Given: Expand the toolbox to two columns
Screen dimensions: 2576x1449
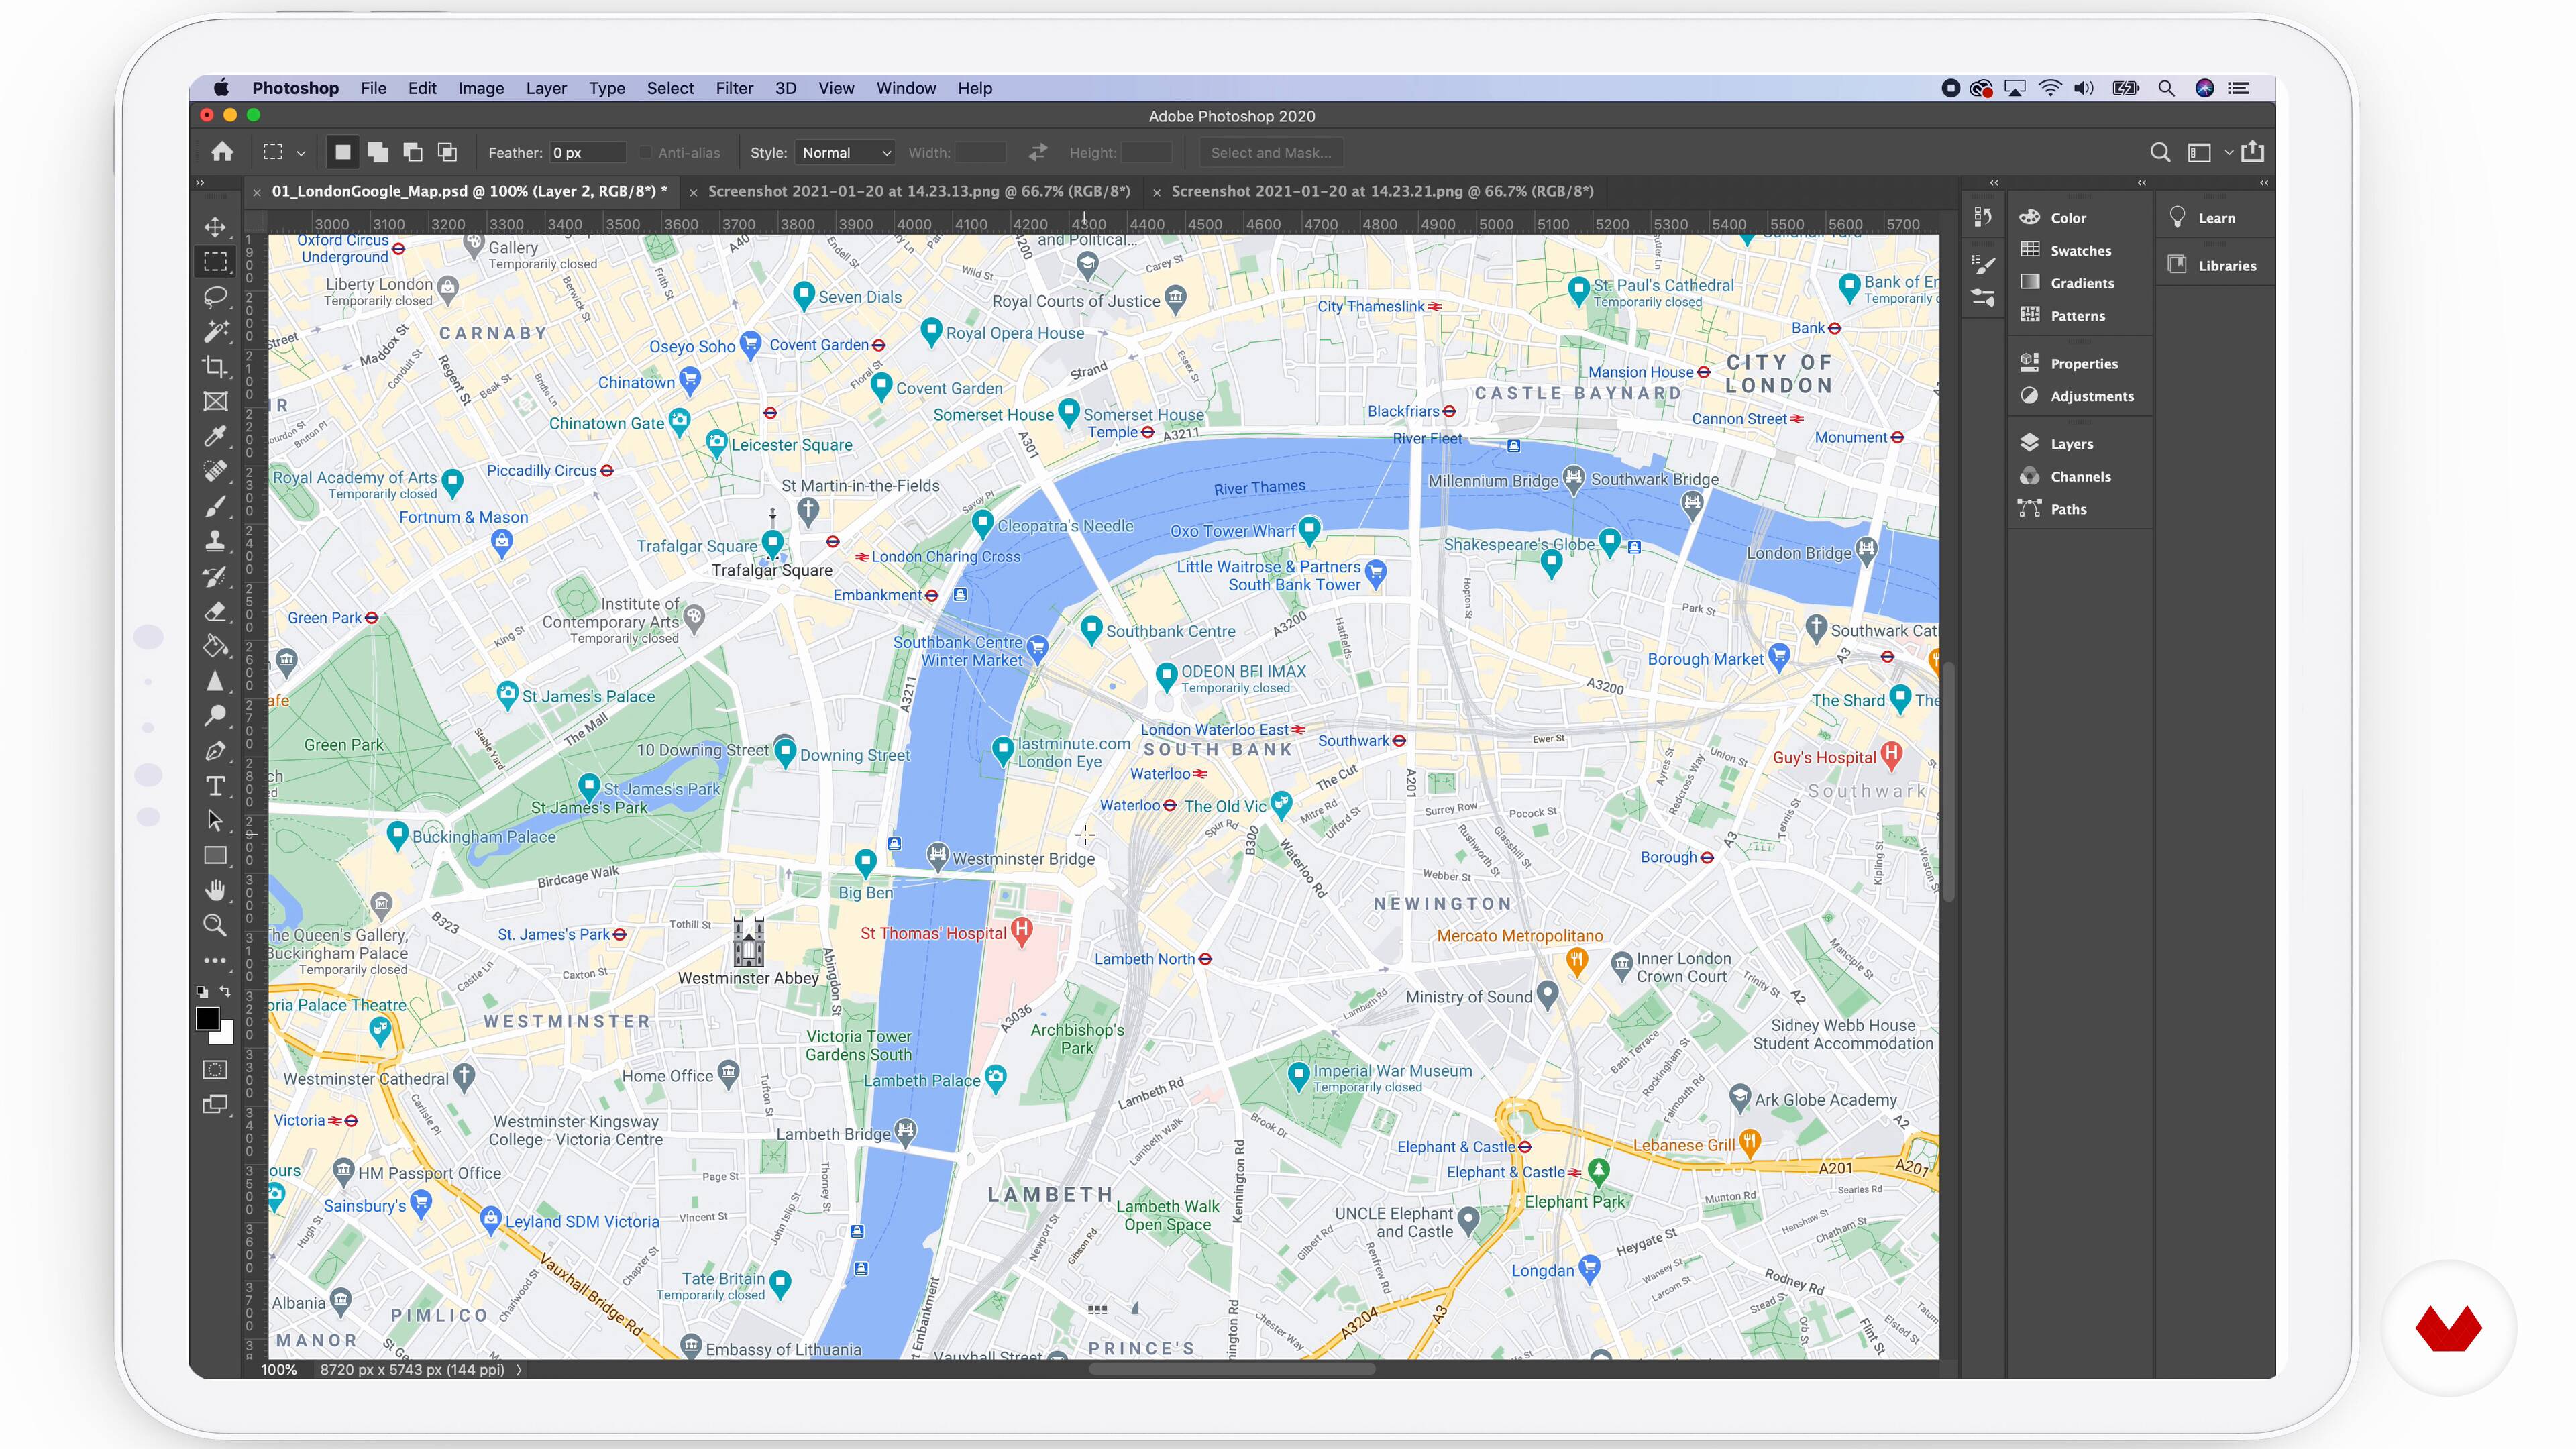Looking at the screenshot, I should [200, 183].
